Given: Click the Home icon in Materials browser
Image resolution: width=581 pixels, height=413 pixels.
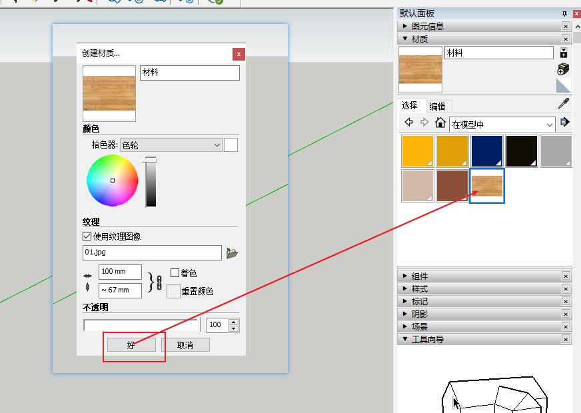Looking at the screenshot, I should [440, 124].
